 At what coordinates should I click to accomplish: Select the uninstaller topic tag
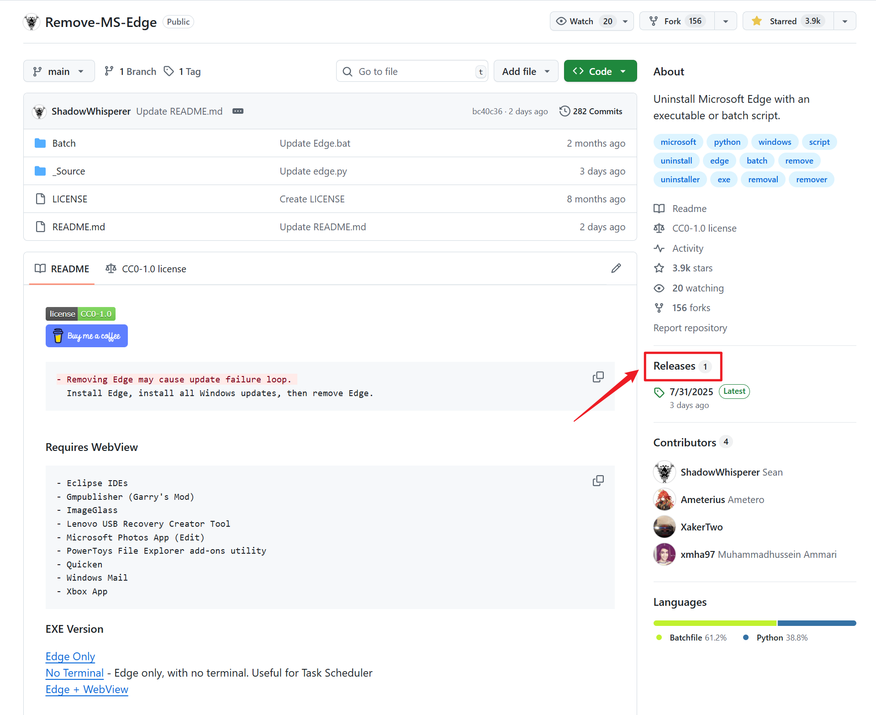tap(680, 180)
